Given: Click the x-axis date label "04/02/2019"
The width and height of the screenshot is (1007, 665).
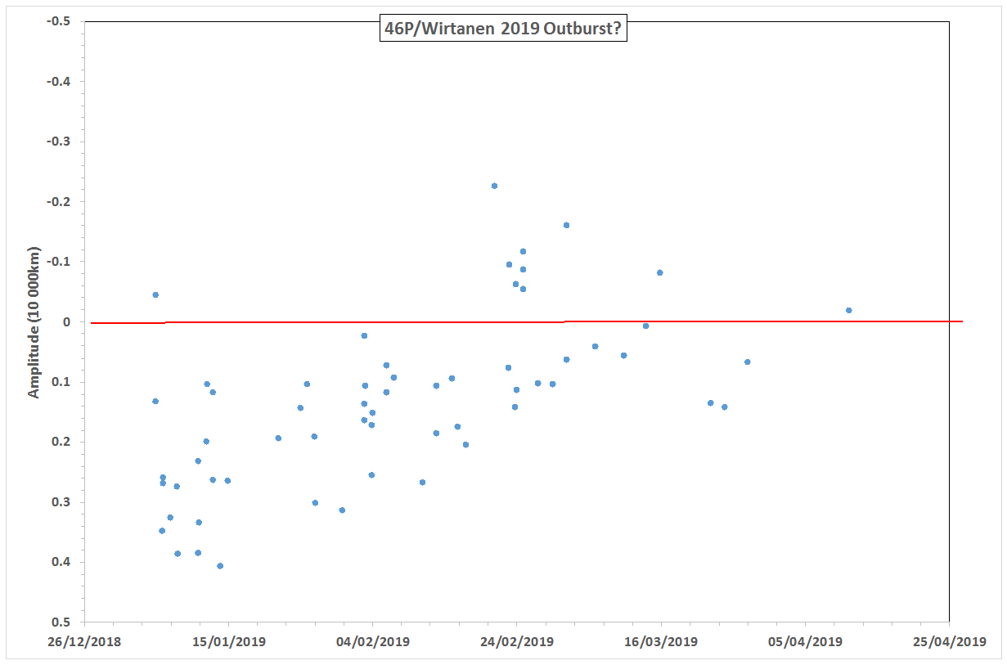Looking at the screenshot, I should [372, 642].
